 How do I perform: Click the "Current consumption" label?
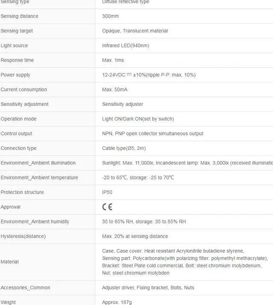(x=24, y=90)
